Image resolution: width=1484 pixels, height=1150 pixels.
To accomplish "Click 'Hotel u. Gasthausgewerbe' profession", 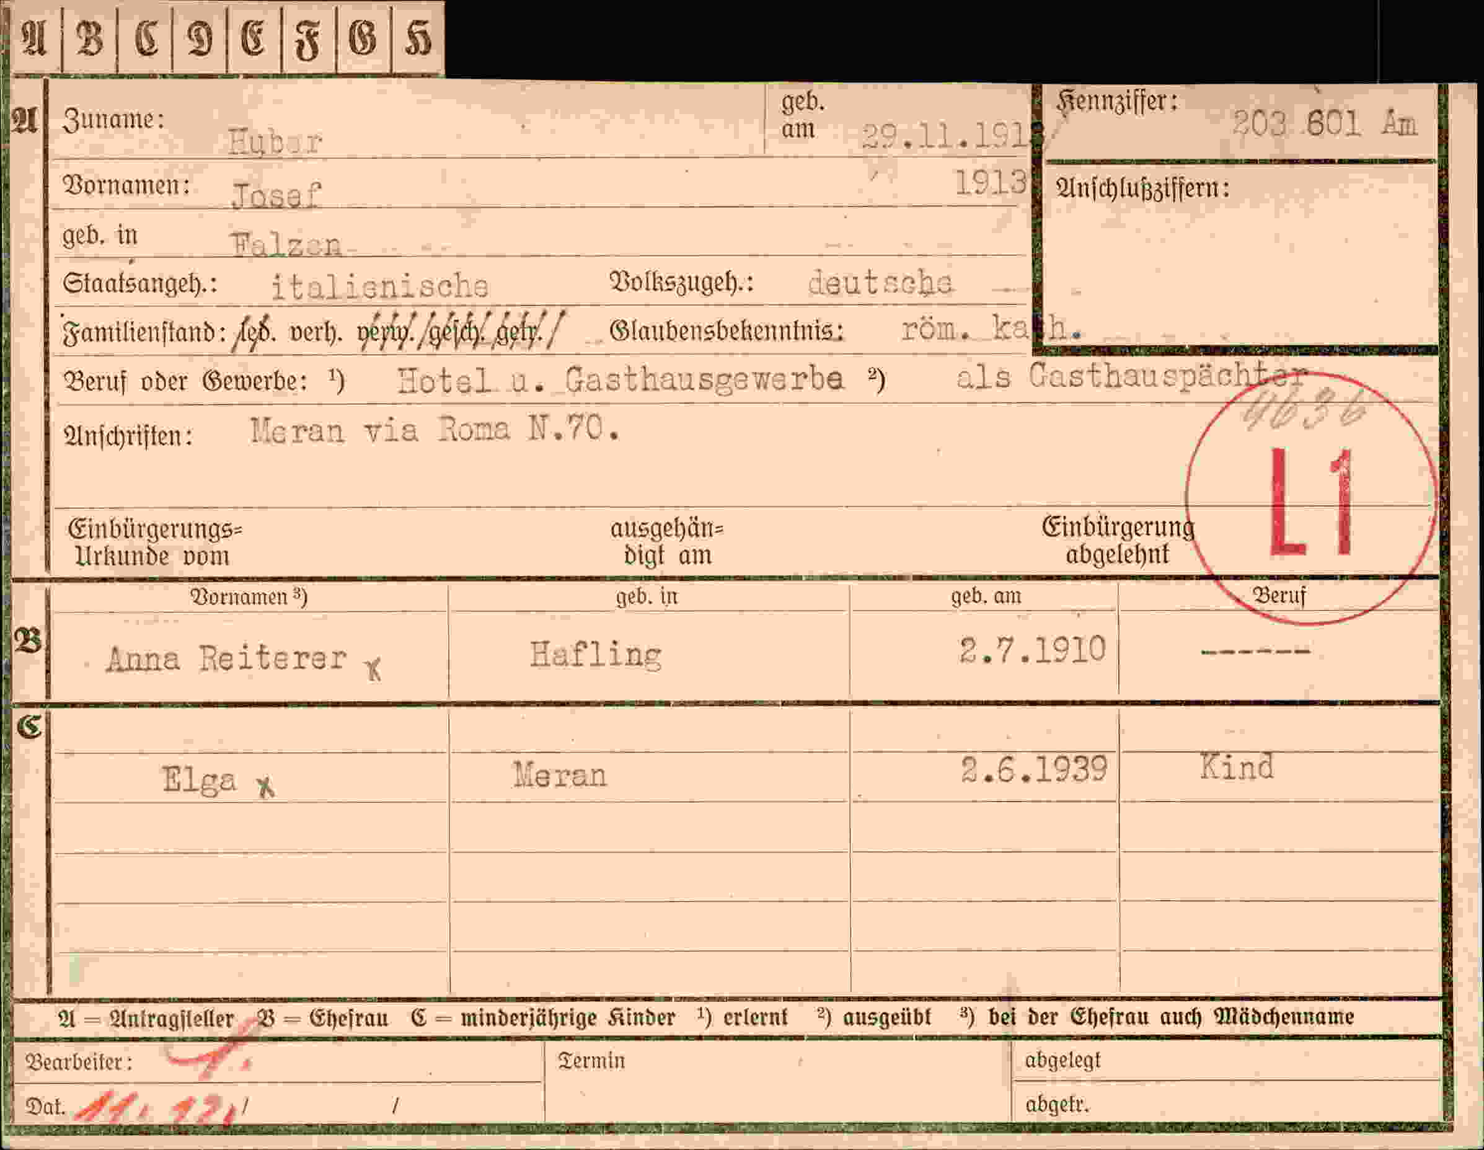I will coord(621,381).
